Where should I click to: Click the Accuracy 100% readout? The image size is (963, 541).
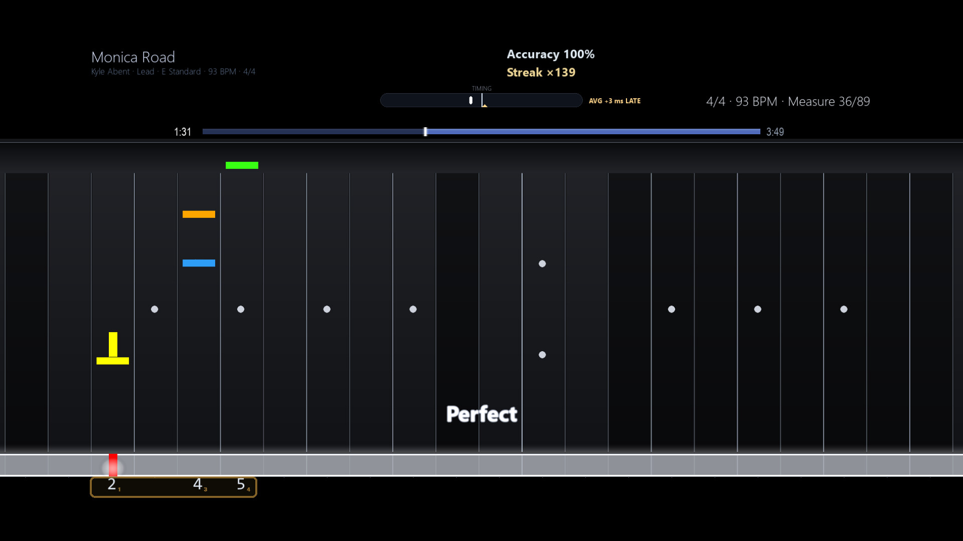[550, 54]
